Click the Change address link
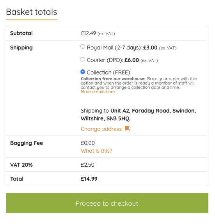The image size is (215, 224). point(101,129)
